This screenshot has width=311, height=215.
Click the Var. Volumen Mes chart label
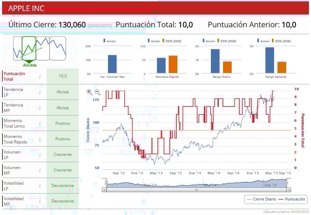(113, 77)
